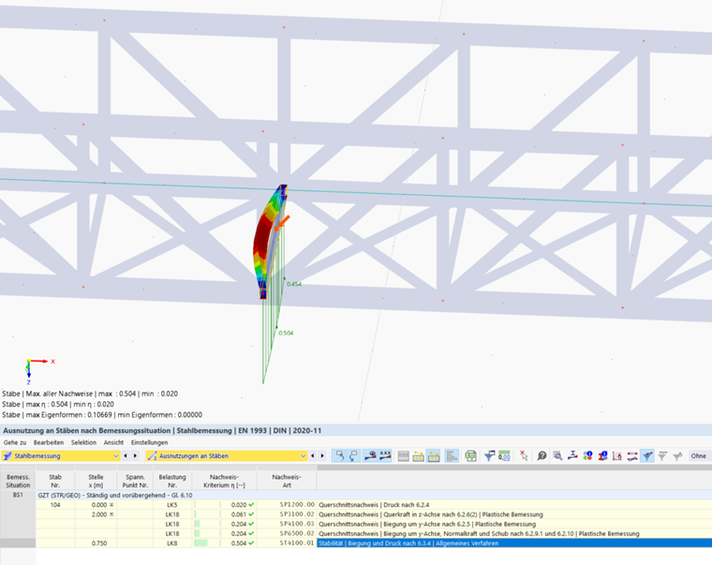This screenshot has height=565, width=712.
Task: Open the Ansicht menu
Action: pos(113,442)
